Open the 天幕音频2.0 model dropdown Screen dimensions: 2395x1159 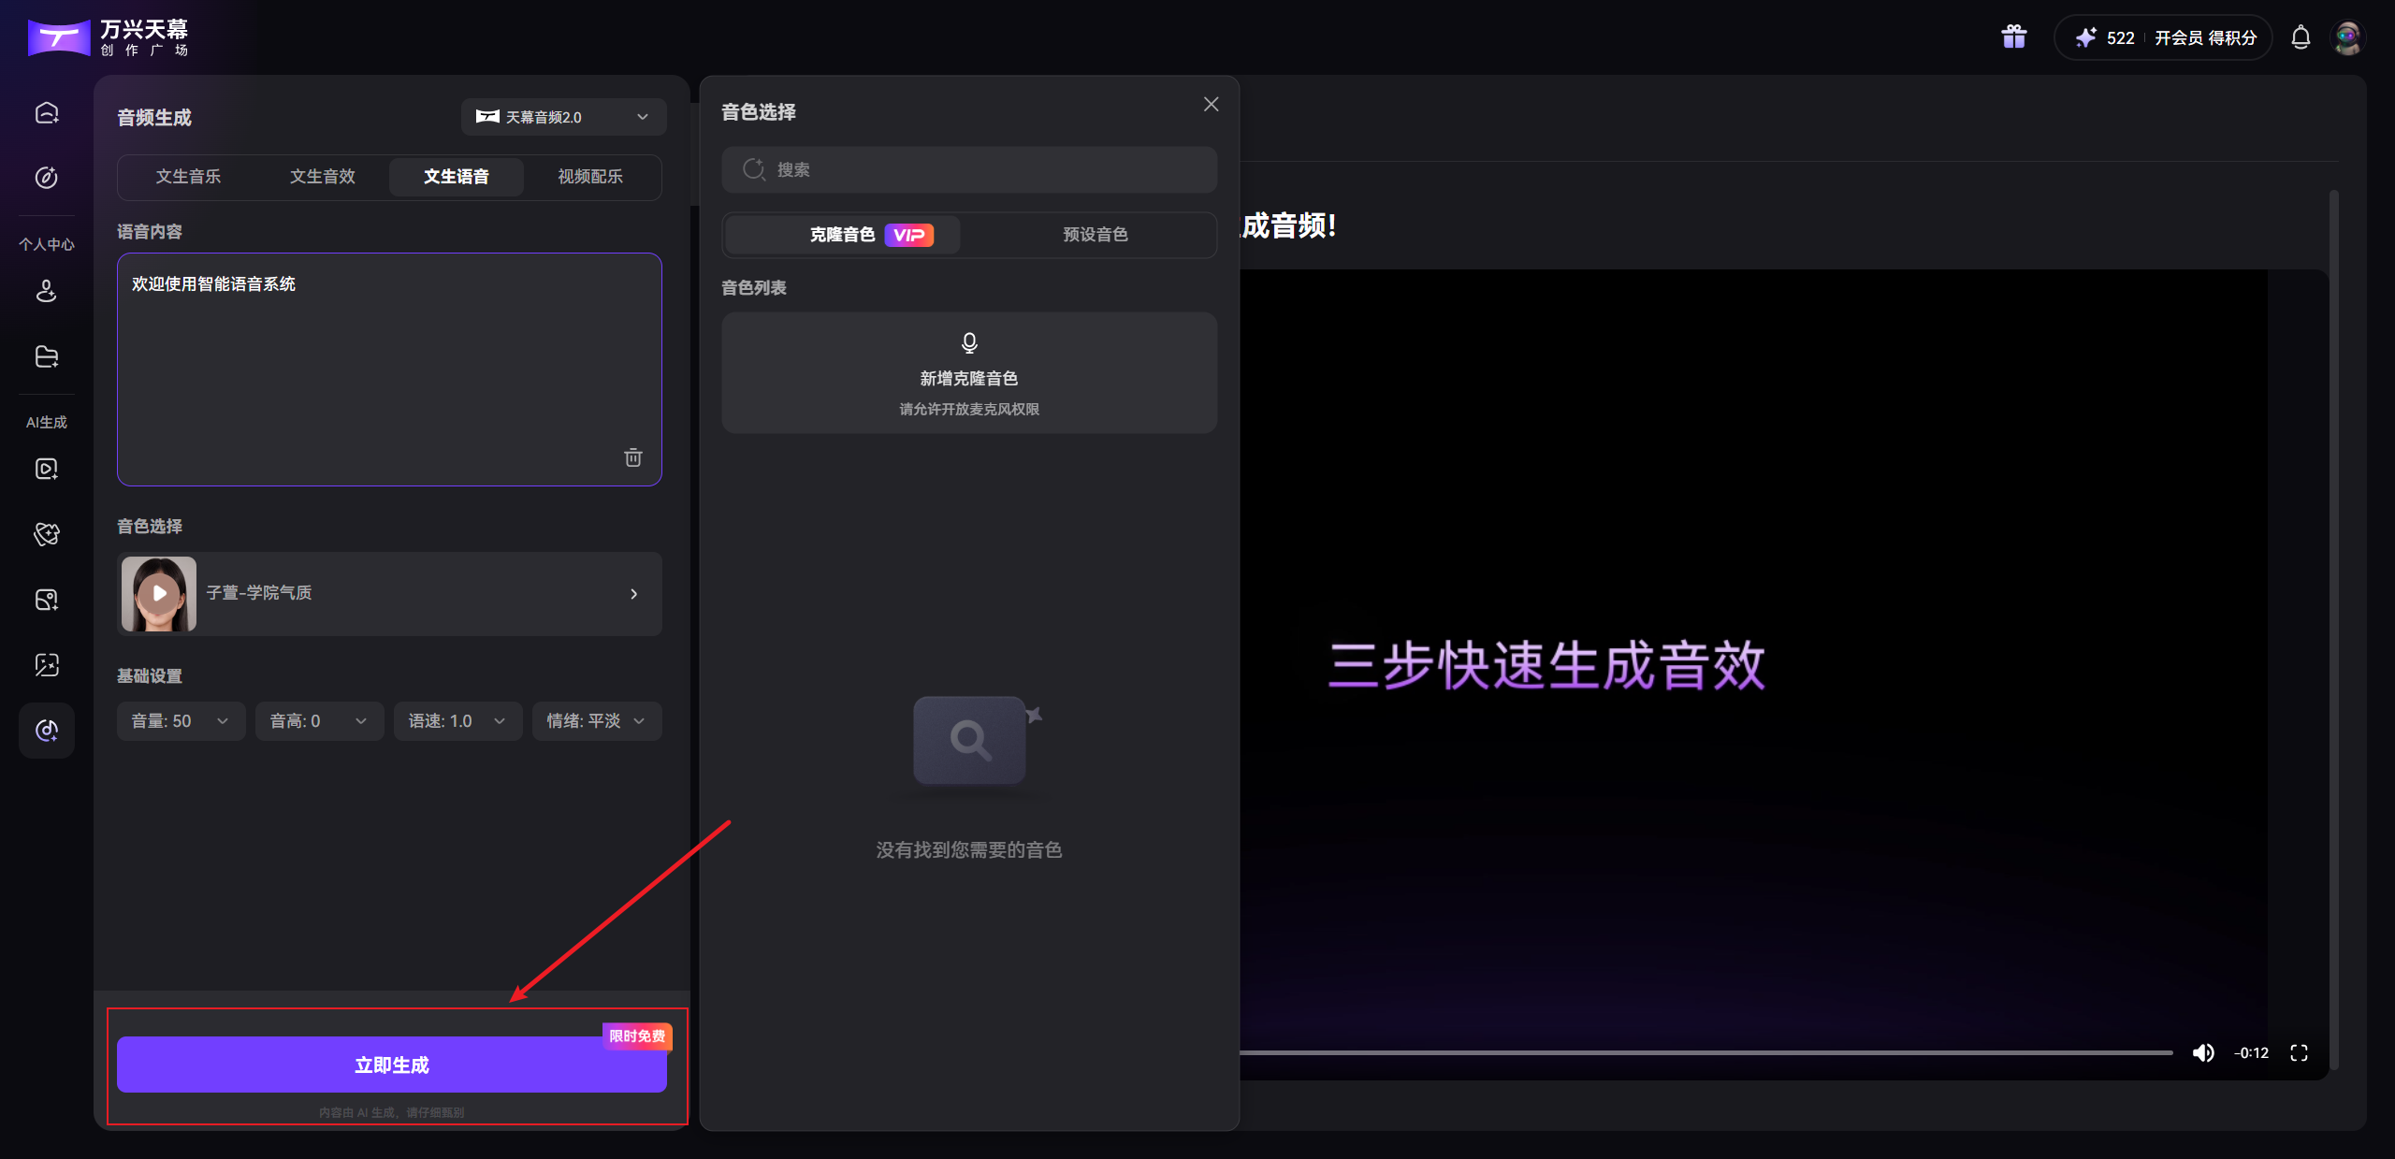pyautogui.click(x=562, y=116)
